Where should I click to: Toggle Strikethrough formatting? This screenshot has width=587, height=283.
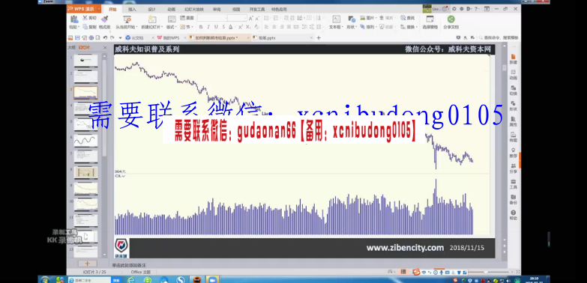click(x=223, y=27)
